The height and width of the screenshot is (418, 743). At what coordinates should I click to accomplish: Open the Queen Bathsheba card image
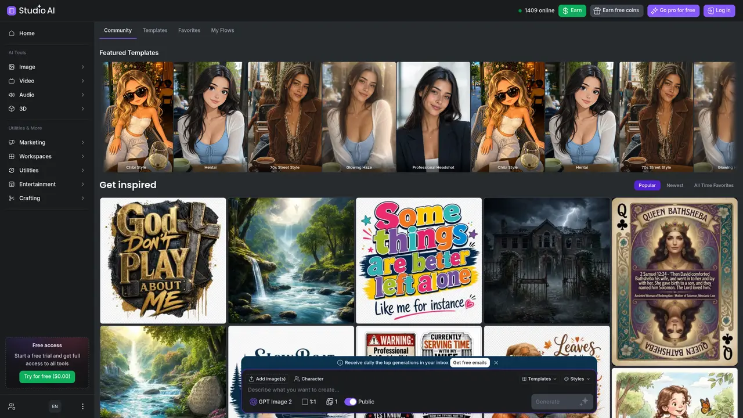[675, 282]
